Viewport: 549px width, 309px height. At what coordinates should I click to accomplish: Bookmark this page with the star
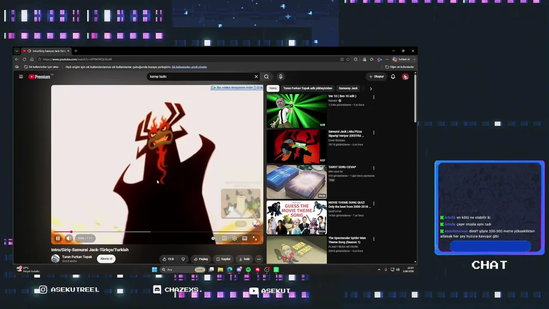(348, 59)
